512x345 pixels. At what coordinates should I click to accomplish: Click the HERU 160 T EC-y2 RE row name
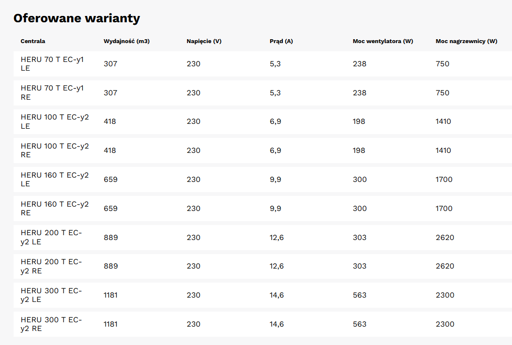click(55, 209)
